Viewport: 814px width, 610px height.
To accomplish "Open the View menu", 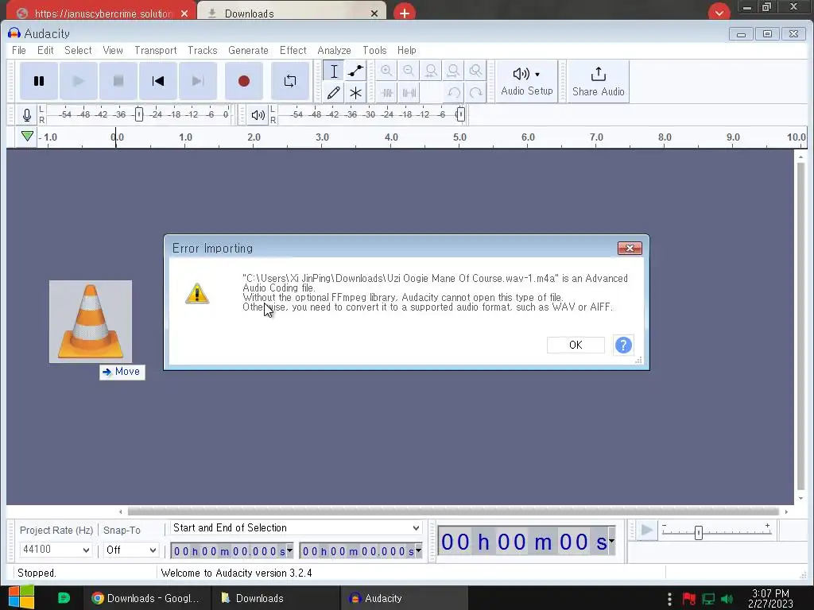I will pyautogui.click(x=113, y=50).
